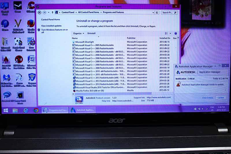Launch Google Chrome from the taskbar
Image resolution: width=231 pixels, height=154 pixels.
pos(36,110)
